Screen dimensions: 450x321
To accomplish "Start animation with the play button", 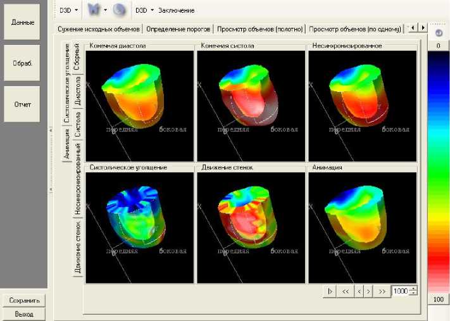I will tap(330, 291).
